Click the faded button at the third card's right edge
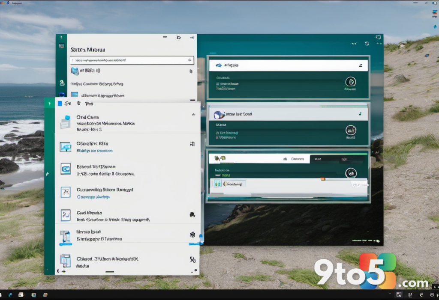Screen dimensions: 439x300 [359, 185]
